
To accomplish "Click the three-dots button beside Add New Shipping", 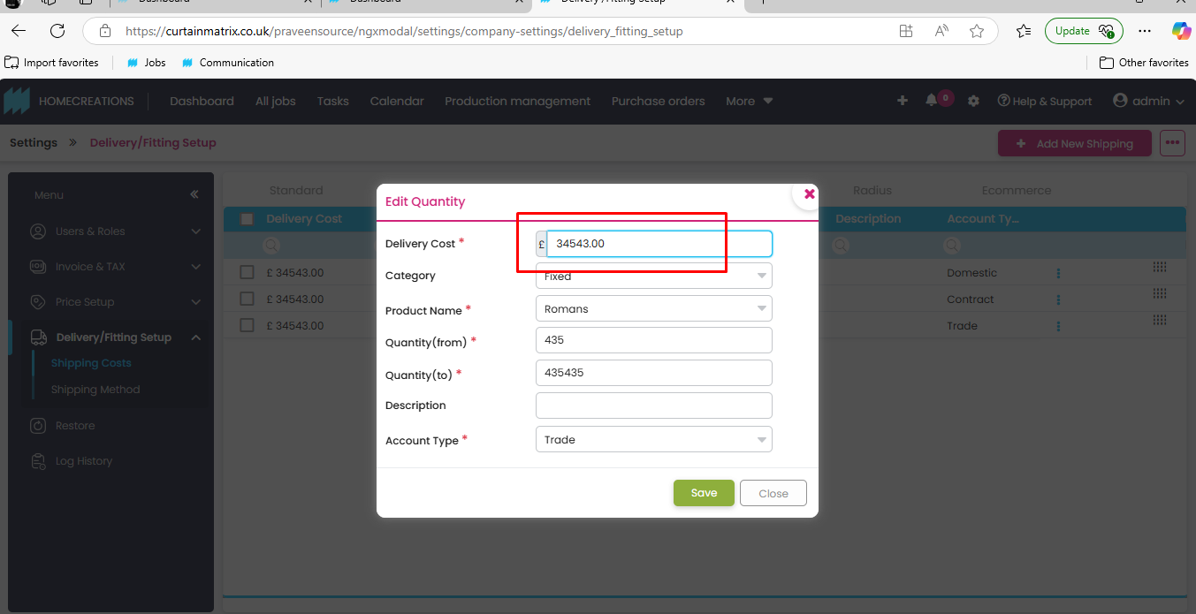I will pos(1172,143).
